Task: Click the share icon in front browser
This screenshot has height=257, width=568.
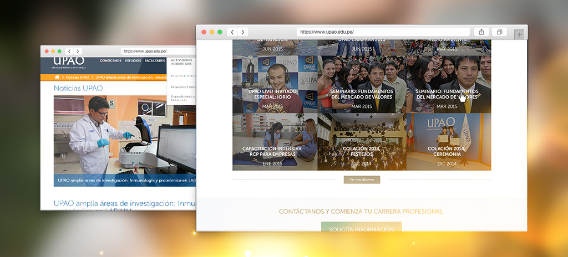Action: coord(481,32)
